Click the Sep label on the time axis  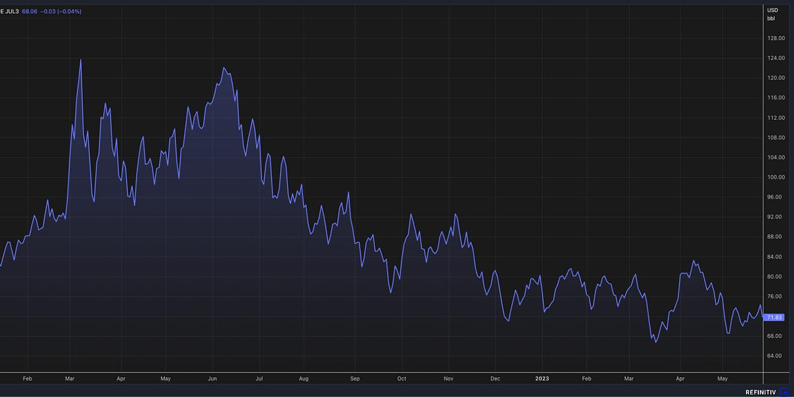(354, 378)
